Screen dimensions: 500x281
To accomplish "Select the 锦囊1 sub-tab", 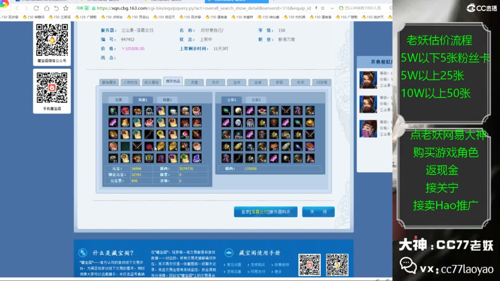I will pyautogui.click(x=143, y=100).
